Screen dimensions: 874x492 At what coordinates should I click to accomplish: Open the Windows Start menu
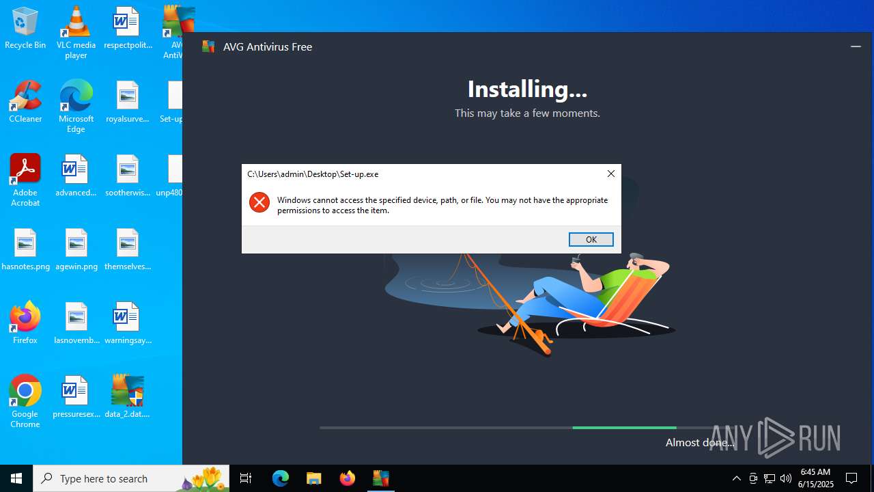coord(16,478)
